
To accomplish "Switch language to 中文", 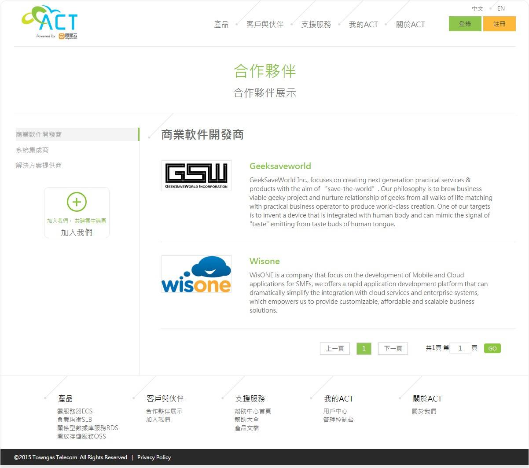I will click(x=478, y=8).
